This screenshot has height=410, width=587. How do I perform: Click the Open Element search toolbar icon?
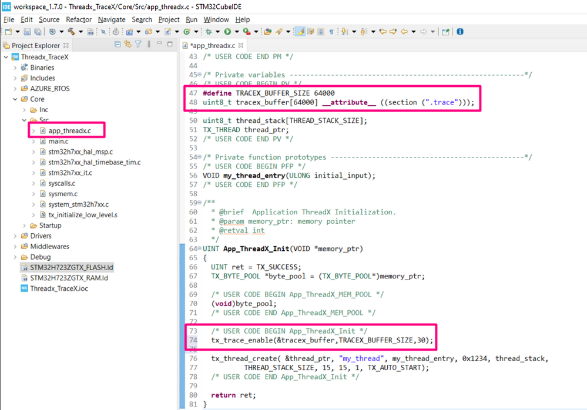(x=268, y=32)
